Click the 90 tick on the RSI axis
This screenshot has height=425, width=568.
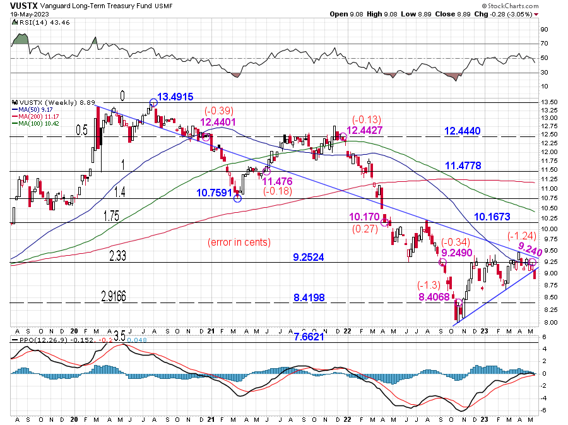(544, 29)
